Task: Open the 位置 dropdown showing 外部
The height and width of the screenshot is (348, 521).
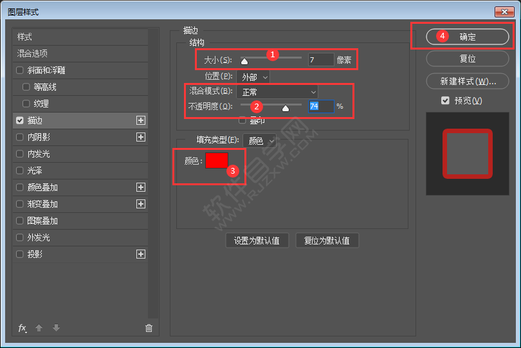Action: coord(253,77)
